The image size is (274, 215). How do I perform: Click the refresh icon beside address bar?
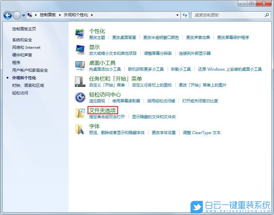(185, 15)
